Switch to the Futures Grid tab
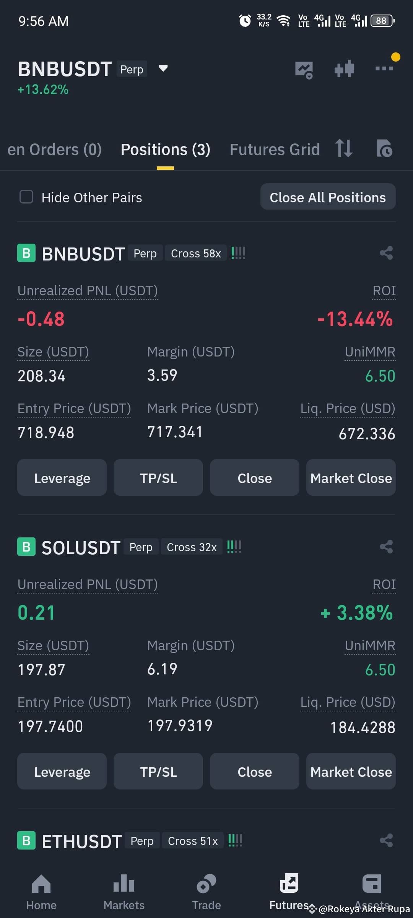 coord(275,150)
